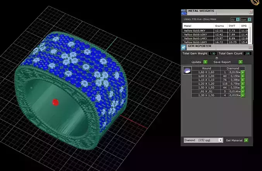Click the Diamond column header
262x171 pixels.
click(233, 68)
